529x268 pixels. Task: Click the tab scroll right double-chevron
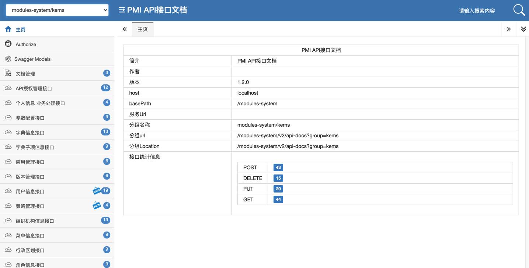tap(509, 29)
